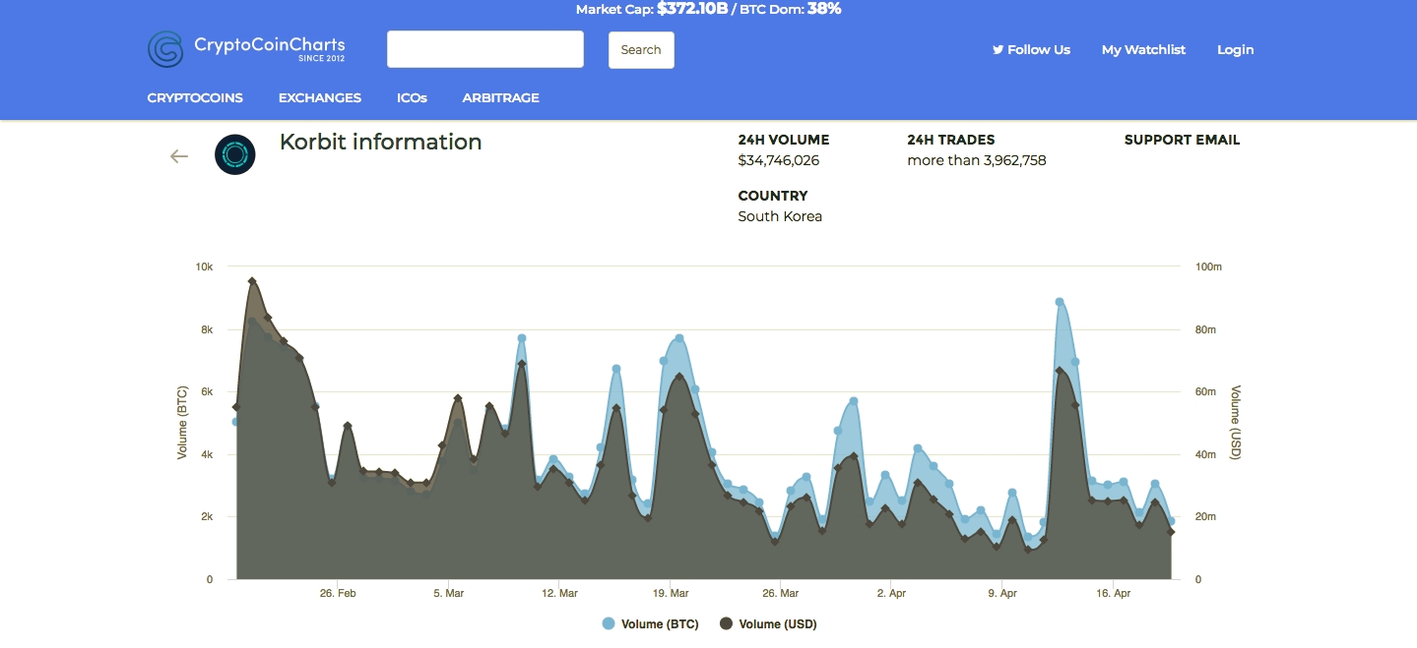The width and height of the screenshot is (1417, 648).
Task: Click the CryptoCoinCharts site name
Action: (x=269, y=45)
